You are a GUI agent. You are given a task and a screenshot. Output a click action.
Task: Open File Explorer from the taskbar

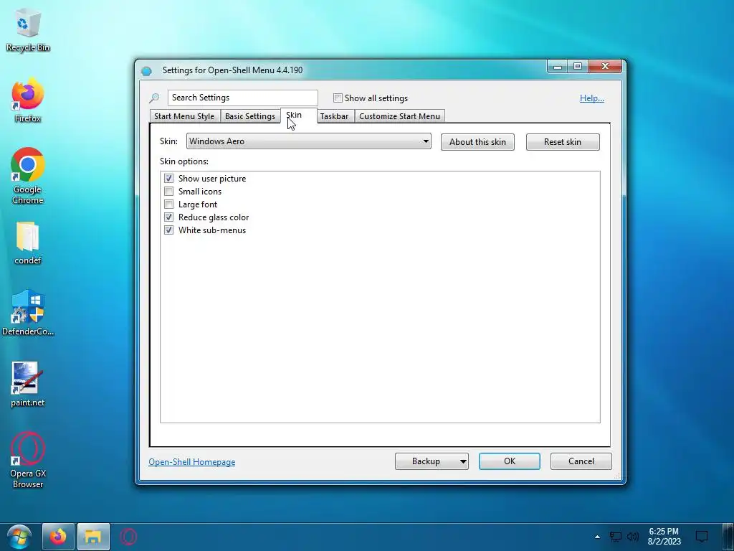[x=93, y=537]
